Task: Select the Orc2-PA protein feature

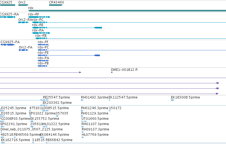Action: click(x=23, y=50)
